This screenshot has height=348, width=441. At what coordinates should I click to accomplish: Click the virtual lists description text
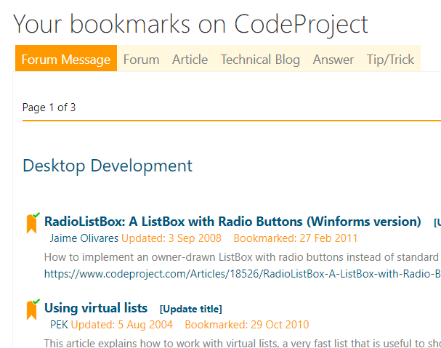pyautogui.click(x=243, y=343)
